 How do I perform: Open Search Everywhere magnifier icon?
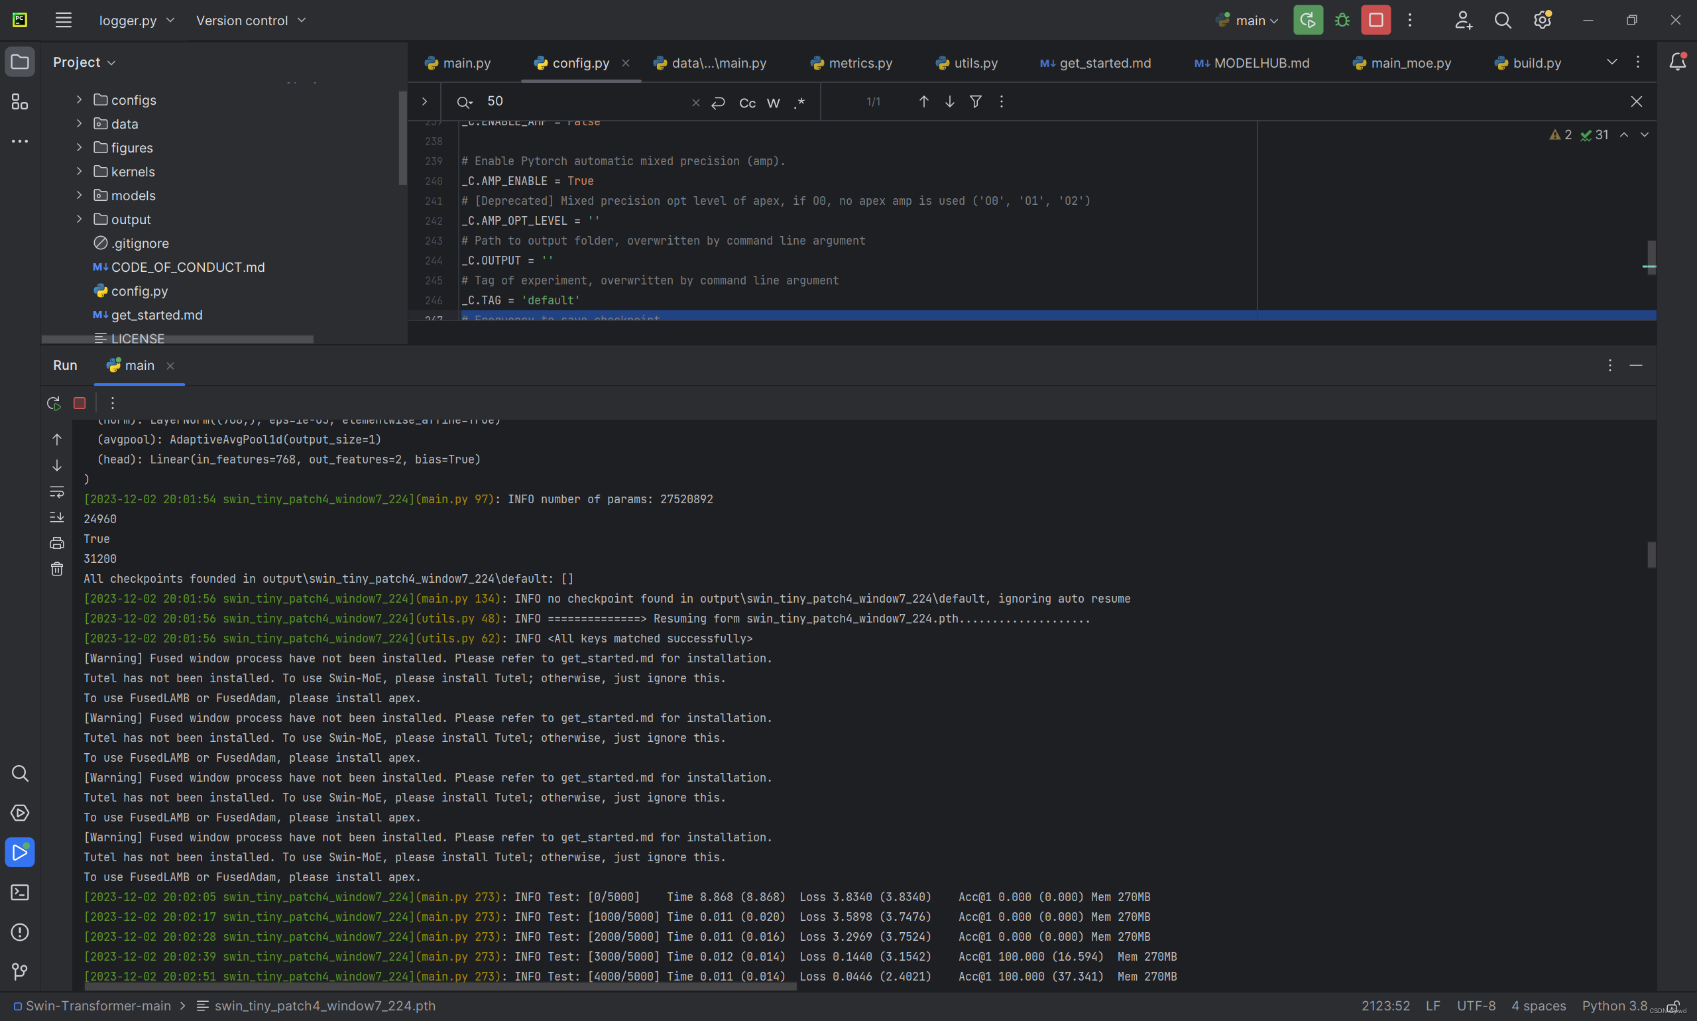click(1503, 20)
